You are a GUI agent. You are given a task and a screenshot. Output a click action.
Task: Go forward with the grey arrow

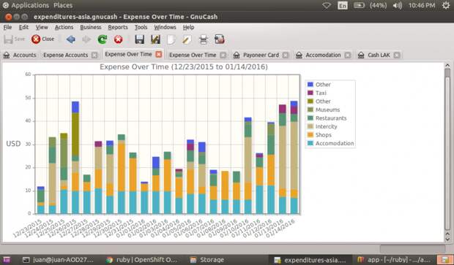86,39
